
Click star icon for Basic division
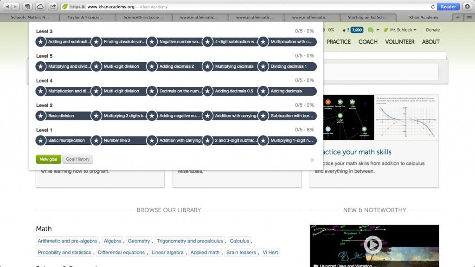41,116
